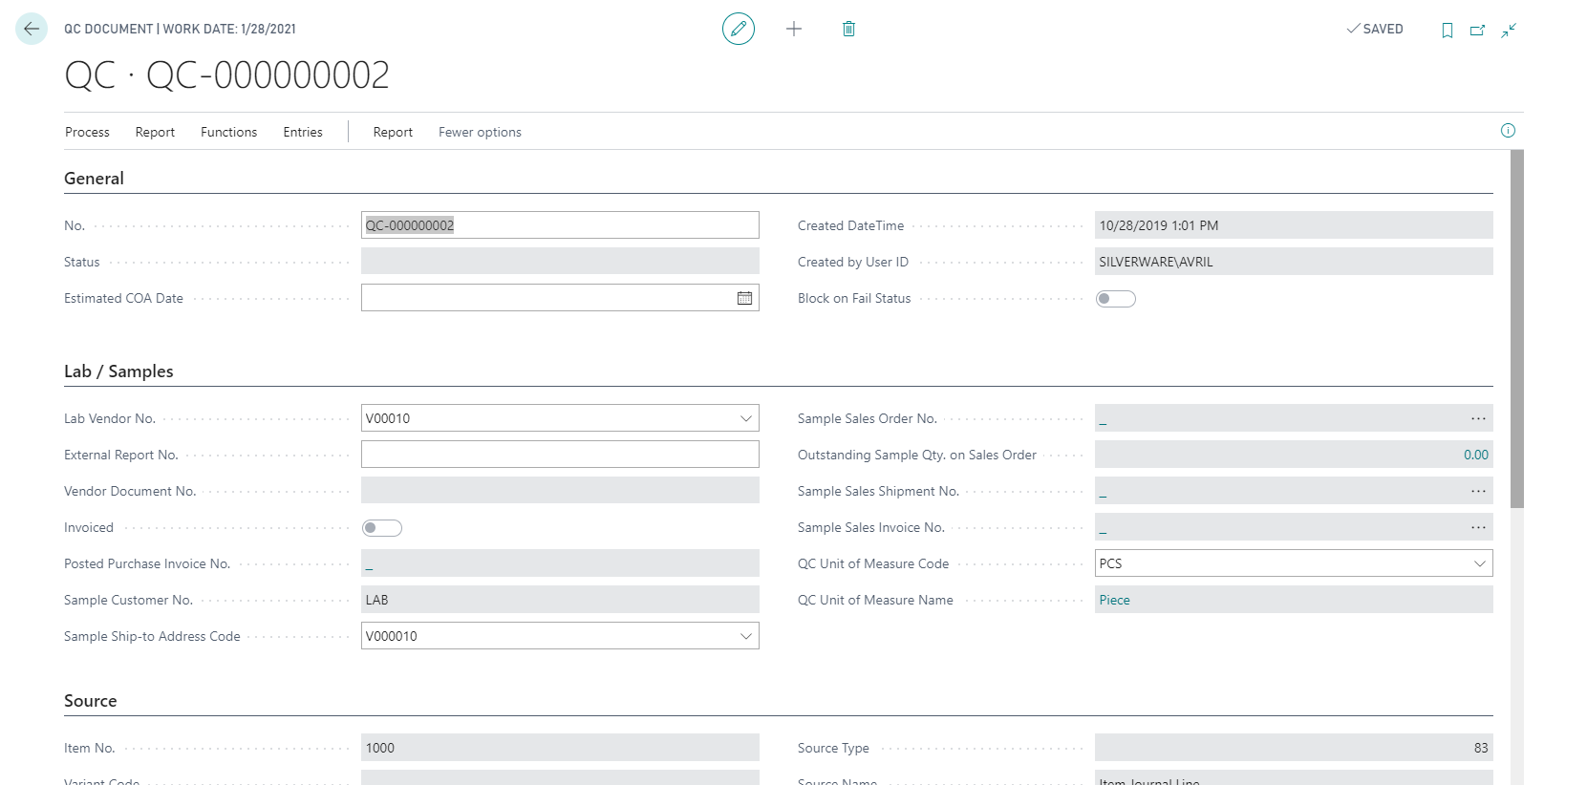1587x785 pixels.
Task: Click the plus icon to create new
Action: point(793,29)
